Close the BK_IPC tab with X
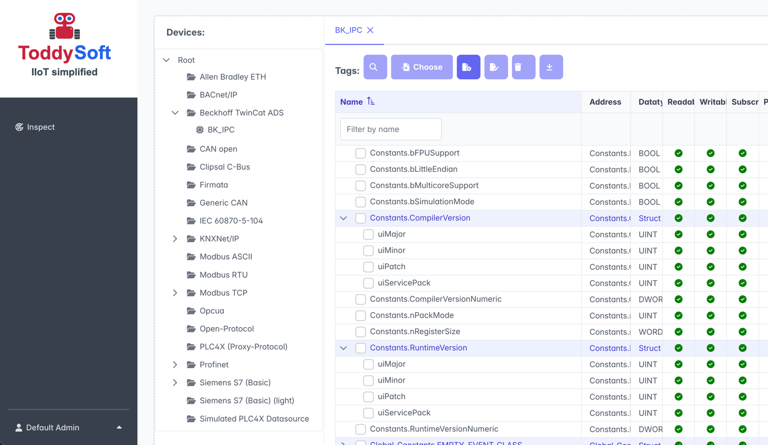 (370, 30)
